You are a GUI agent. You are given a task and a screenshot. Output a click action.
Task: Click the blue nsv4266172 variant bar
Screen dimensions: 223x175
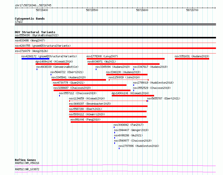pyautogui.click(x=35, y=59)
